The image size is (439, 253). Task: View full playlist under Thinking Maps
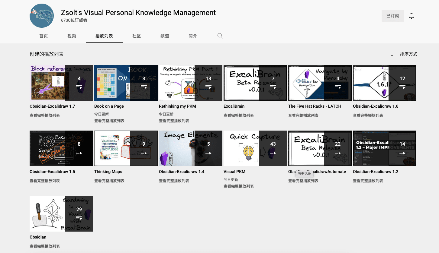click(x=109, y=181)
